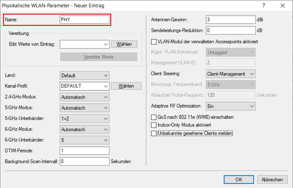
Task: Confirm the dialog with the OK button
Action: click(239, 179)
